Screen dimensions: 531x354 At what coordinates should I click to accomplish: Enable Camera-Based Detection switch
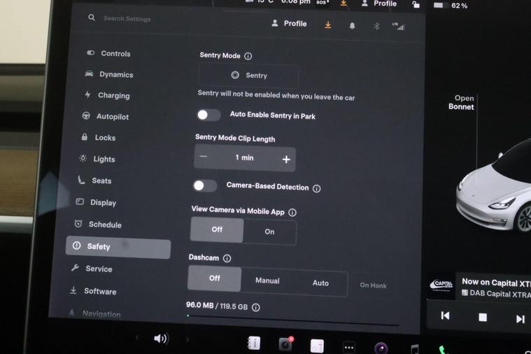pyautogui.click(x=204, y=185)
